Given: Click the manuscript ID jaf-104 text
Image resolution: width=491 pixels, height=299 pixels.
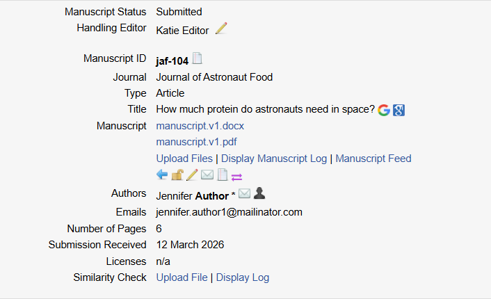Looking at the screenshot, I should (x=172, y=61).
